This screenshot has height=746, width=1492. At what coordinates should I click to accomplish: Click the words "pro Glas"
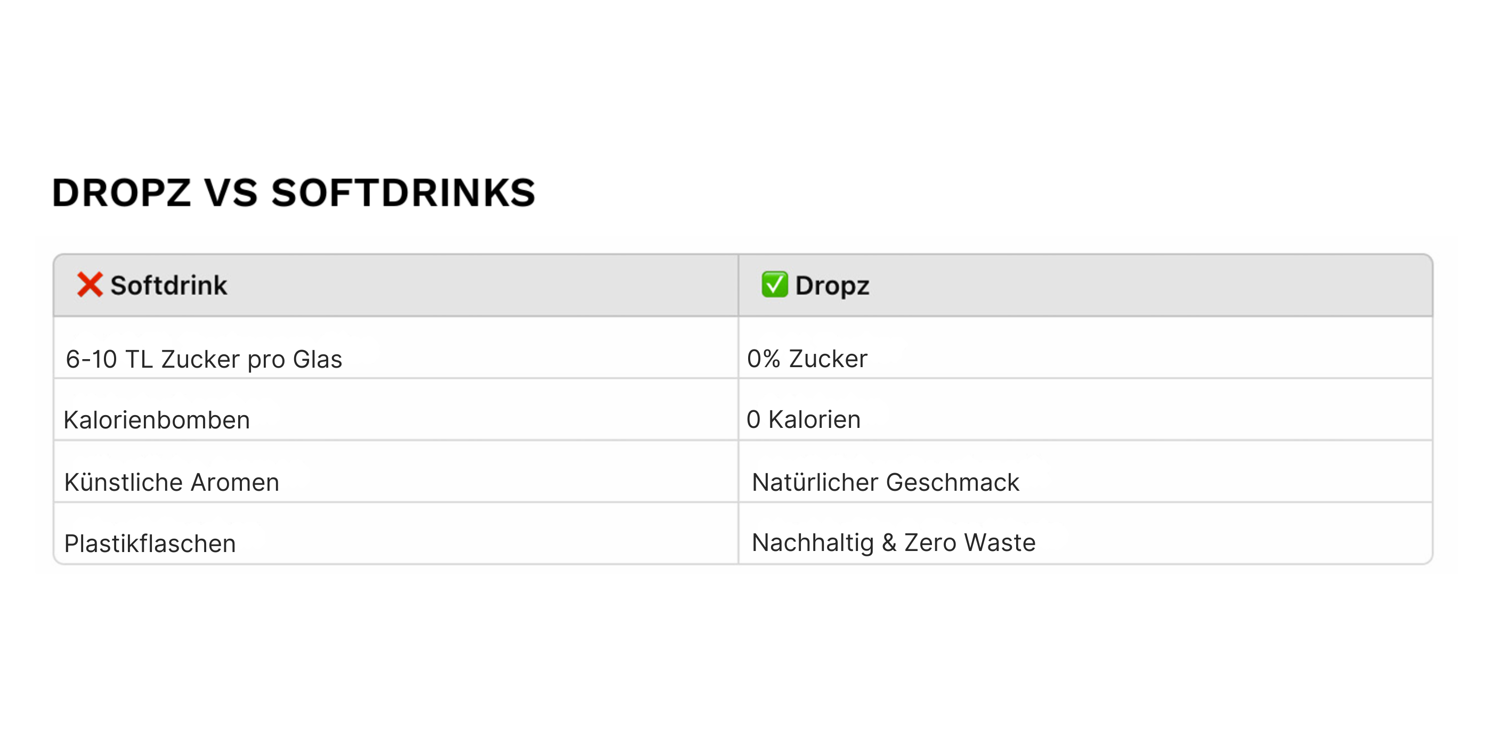coord(295,360)
